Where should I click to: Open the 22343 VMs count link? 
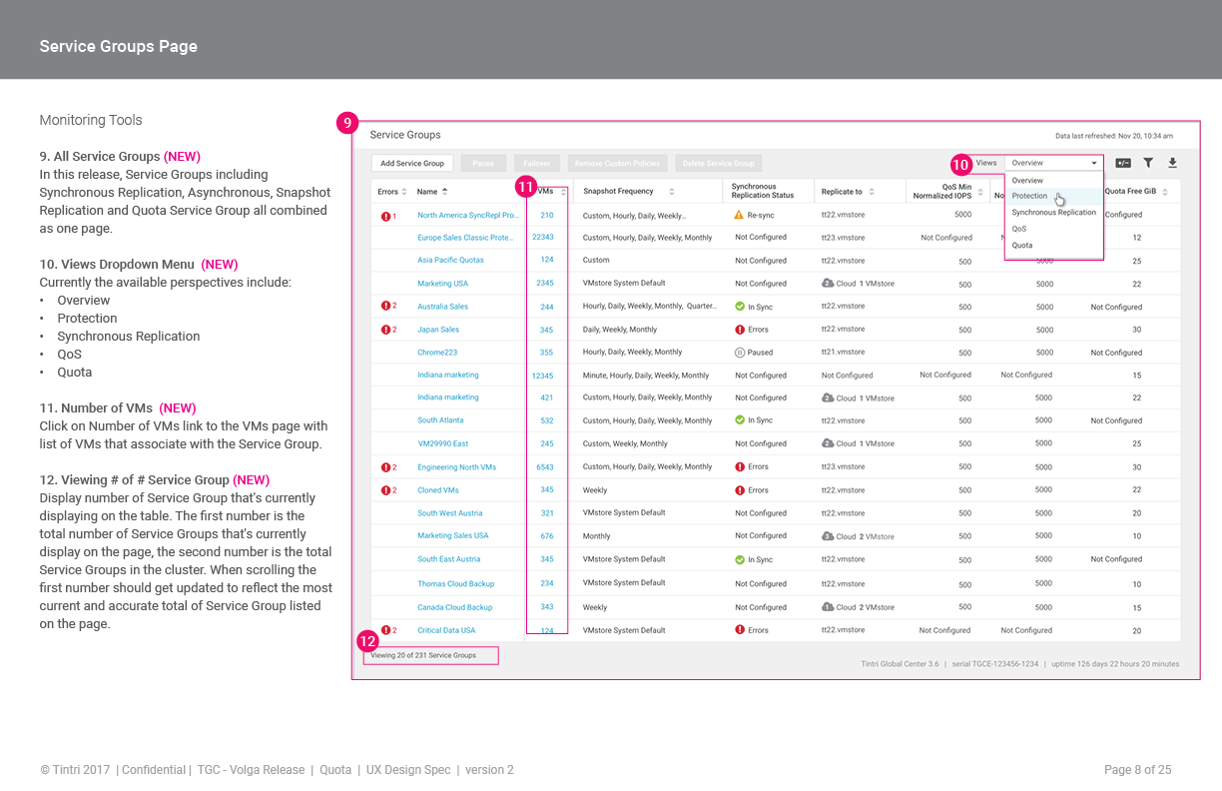543,238
